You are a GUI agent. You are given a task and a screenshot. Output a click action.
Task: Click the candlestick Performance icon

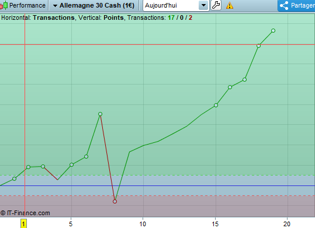pyautogui.click(x=4, y=5)
